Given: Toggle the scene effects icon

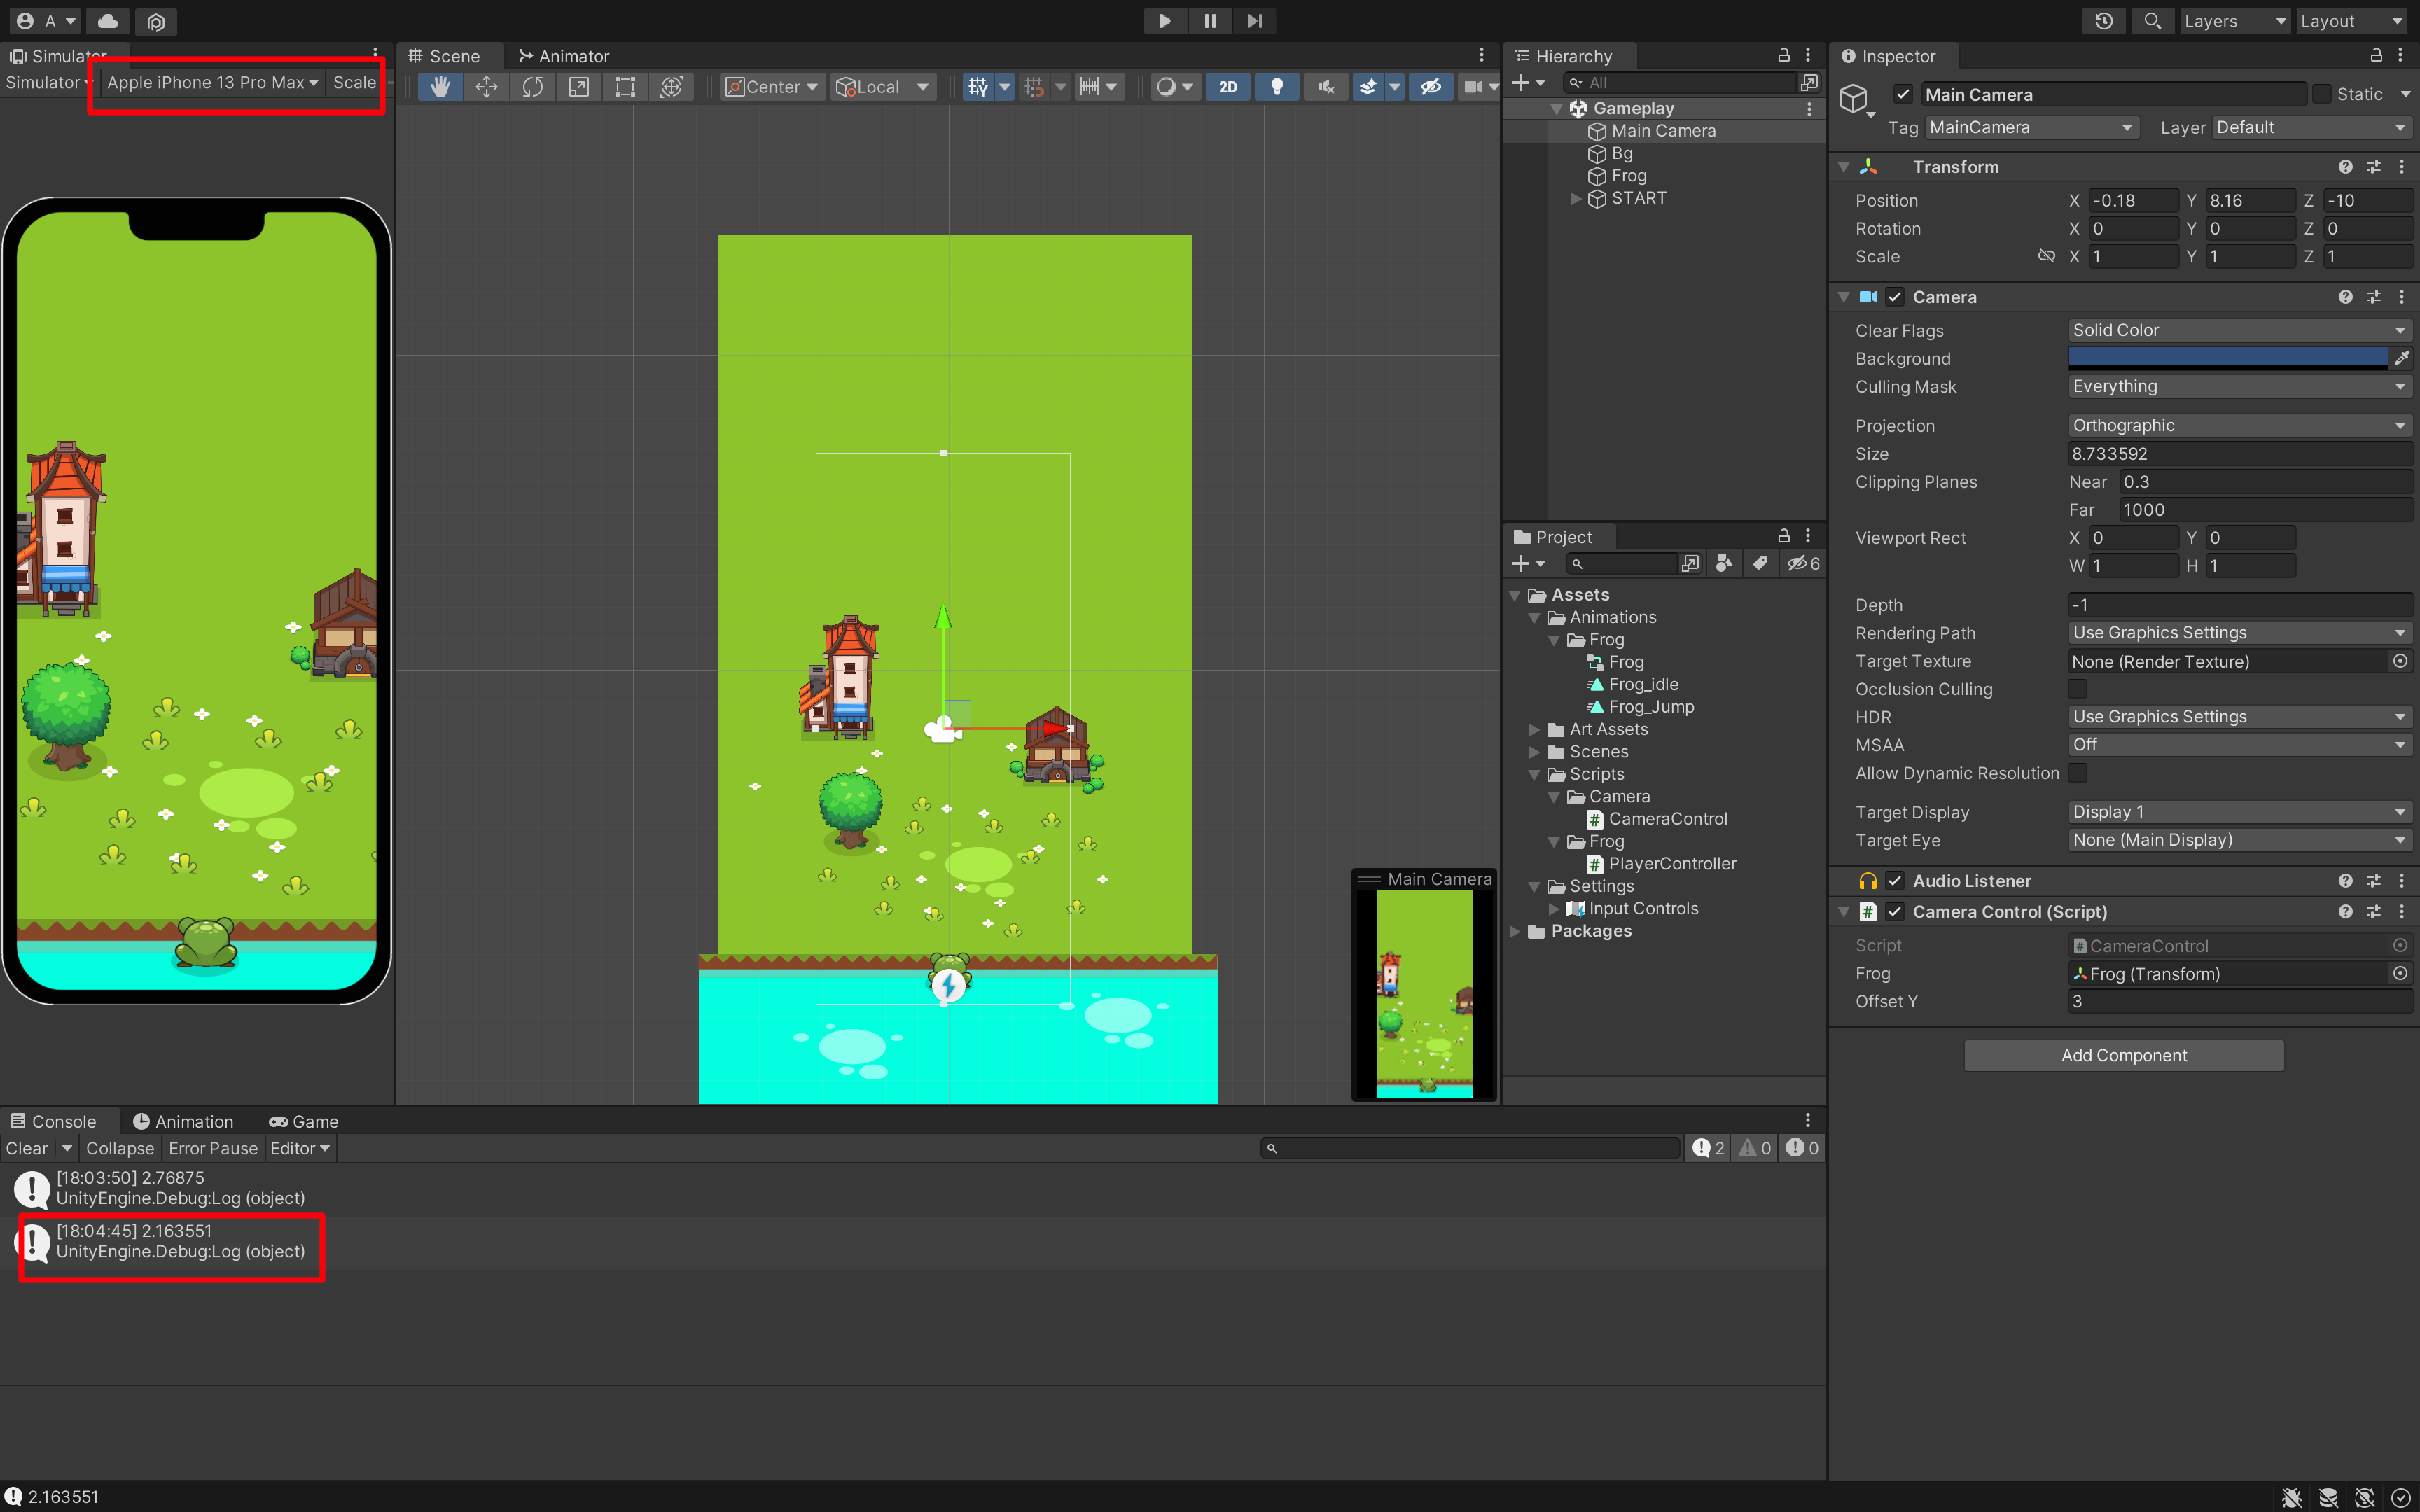Looking at the screenshot, I should coord(1367,87).
